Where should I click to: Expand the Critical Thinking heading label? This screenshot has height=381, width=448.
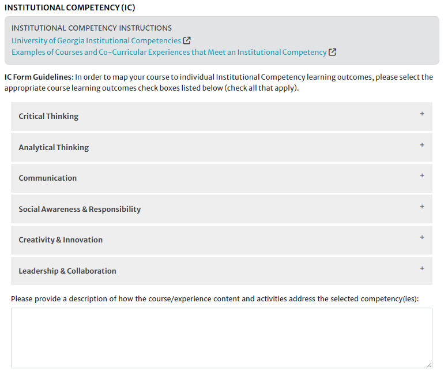pyautogui.click(x=48, y=116)
